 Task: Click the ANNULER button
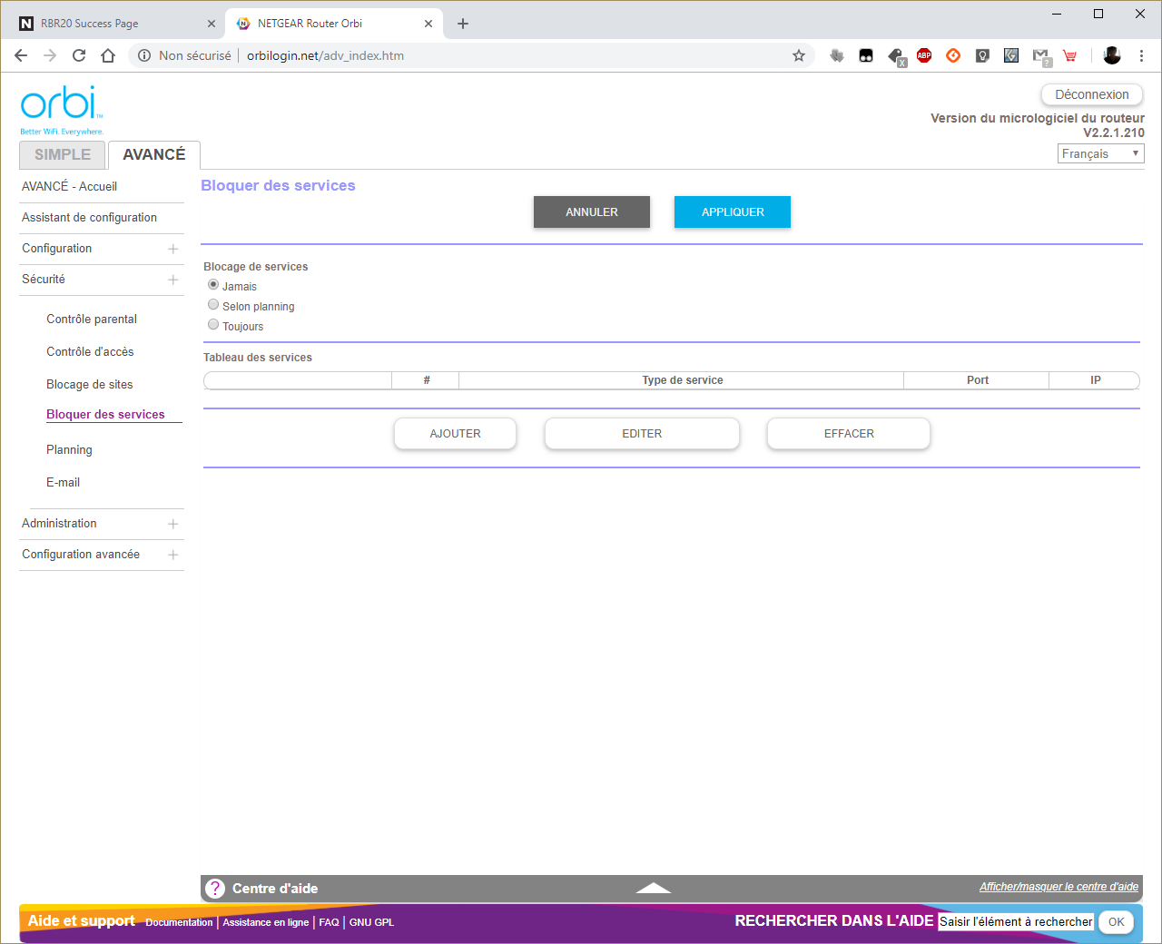(x=592, y=211)
